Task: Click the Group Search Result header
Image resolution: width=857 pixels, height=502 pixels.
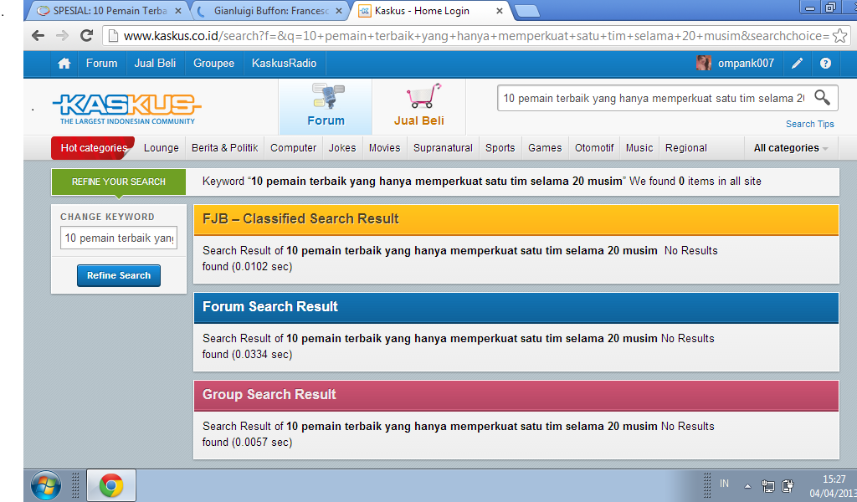Action: click(516, 395)
